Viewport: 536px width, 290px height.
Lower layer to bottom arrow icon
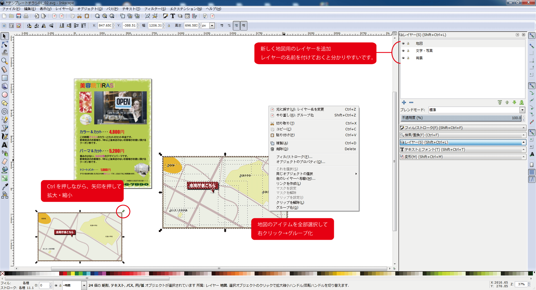tap(521, 102)
